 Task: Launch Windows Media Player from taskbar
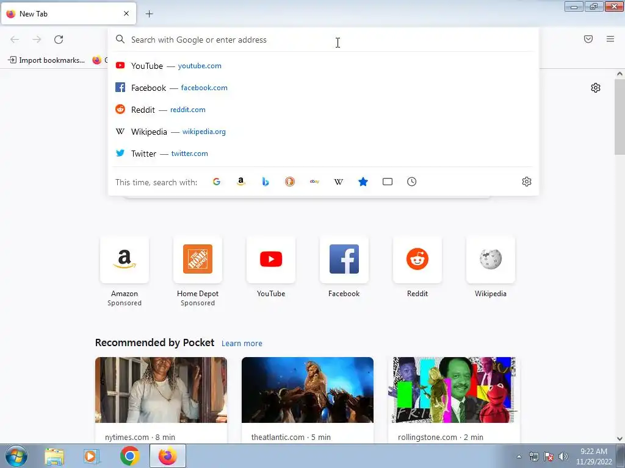(x=92, y=456)
